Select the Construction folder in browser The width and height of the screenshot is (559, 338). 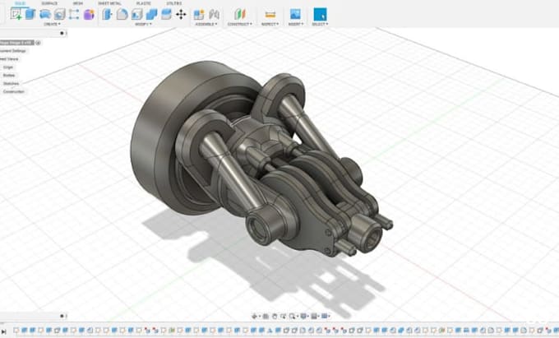pos(13,92)
